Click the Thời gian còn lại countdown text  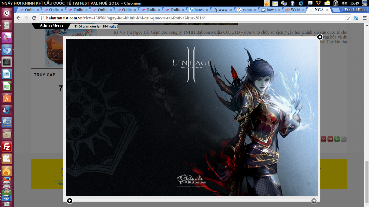[x=96, y=26]
